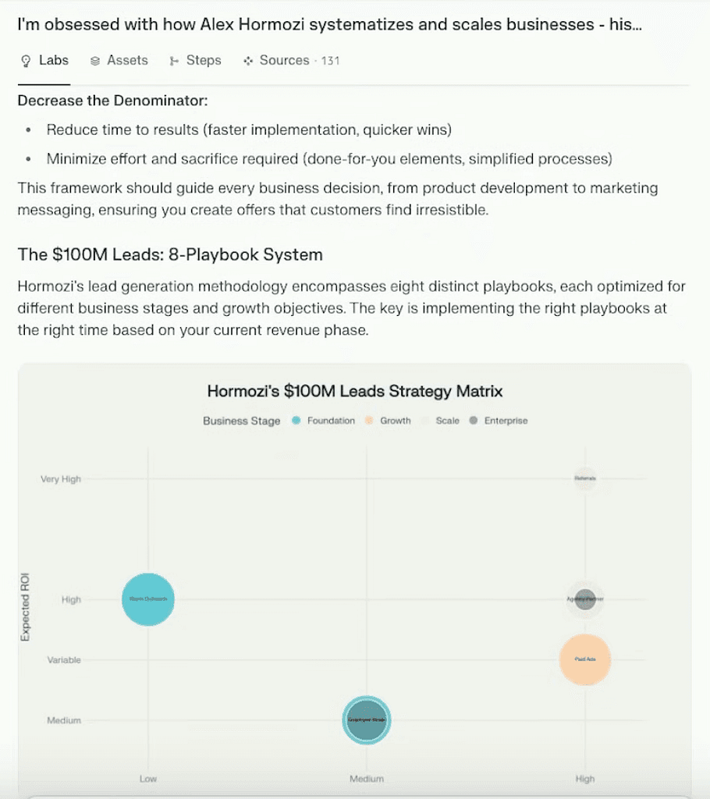Screen dimensions: 710x799
Task: Click the Assets stacked-layers icon
Action: pos(94,60)
